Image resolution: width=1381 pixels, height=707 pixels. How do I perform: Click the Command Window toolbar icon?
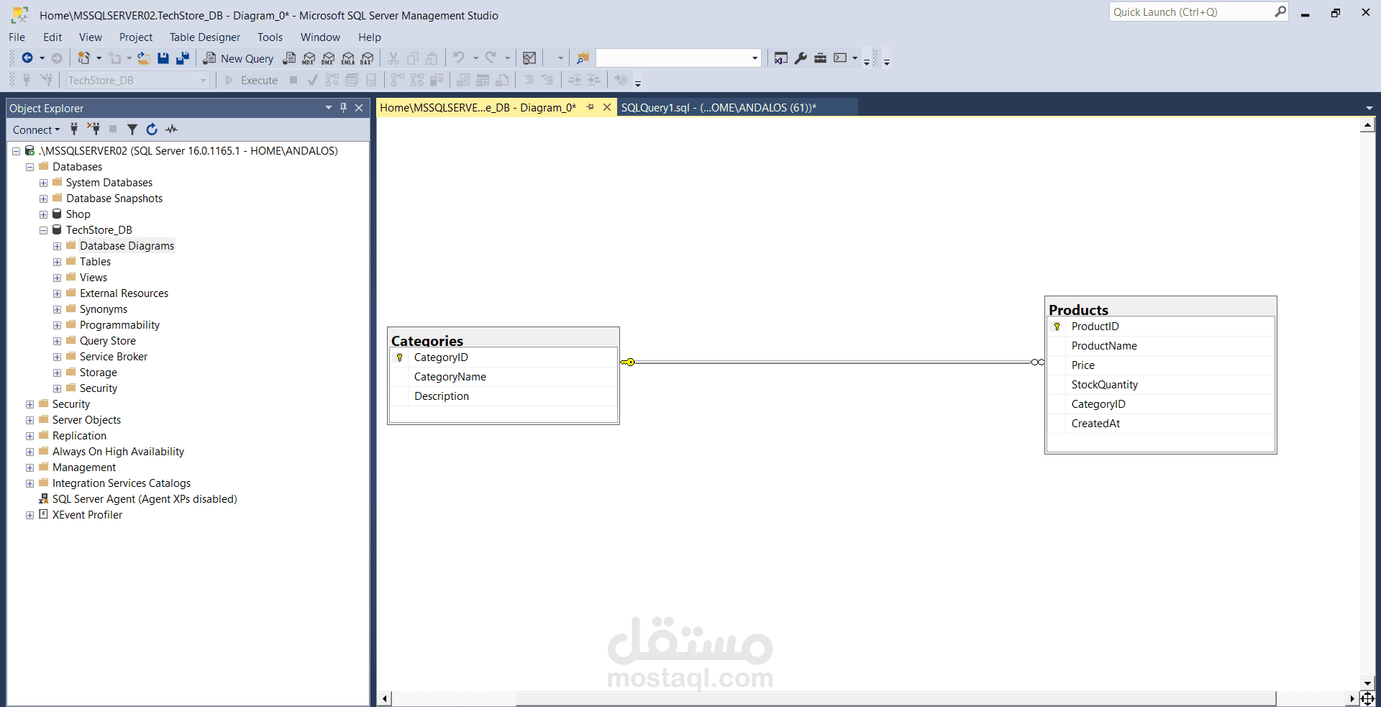click(840, 58)
